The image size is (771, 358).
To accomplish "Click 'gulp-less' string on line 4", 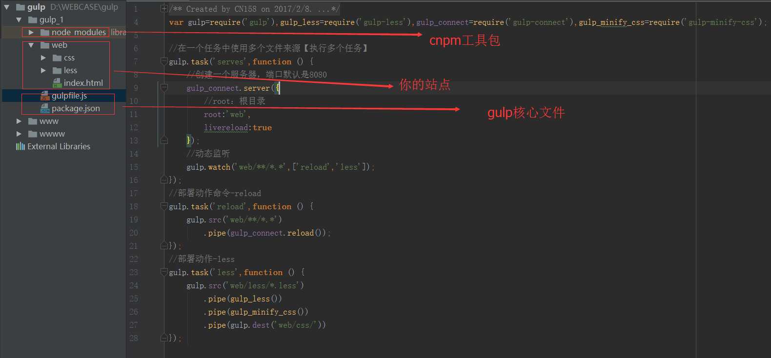I will click(x=384, y=22).
